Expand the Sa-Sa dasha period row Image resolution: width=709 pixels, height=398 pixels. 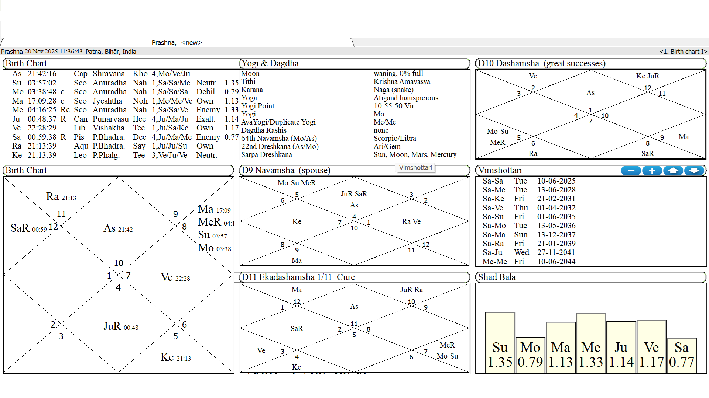point(493,181)
